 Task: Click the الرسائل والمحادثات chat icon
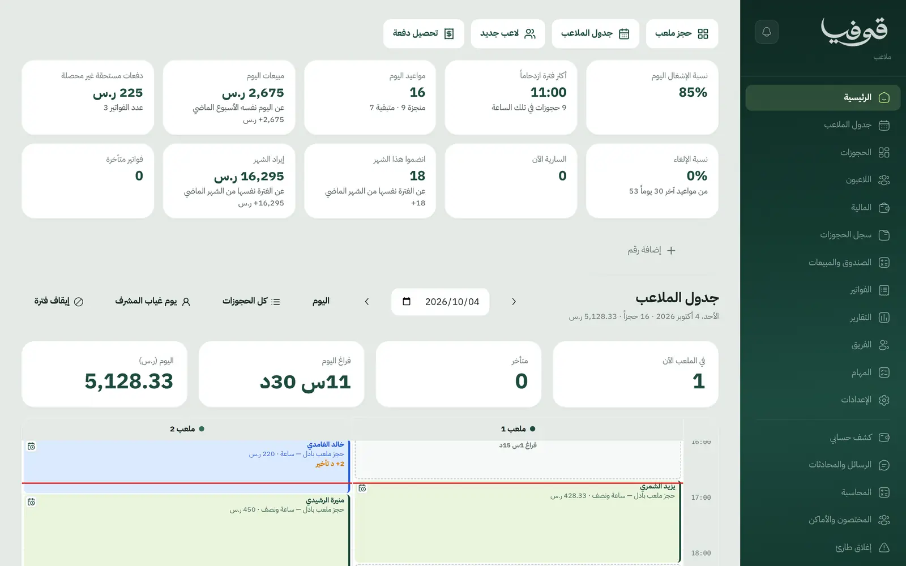pyautogui.click(x=884, y=465)
